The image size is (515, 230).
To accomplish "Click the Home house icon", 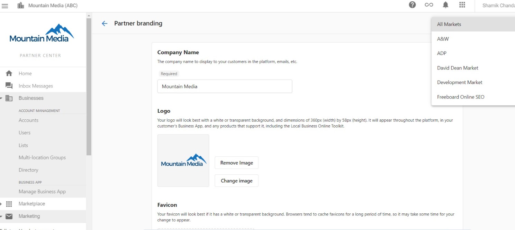I will coord(9,73).
